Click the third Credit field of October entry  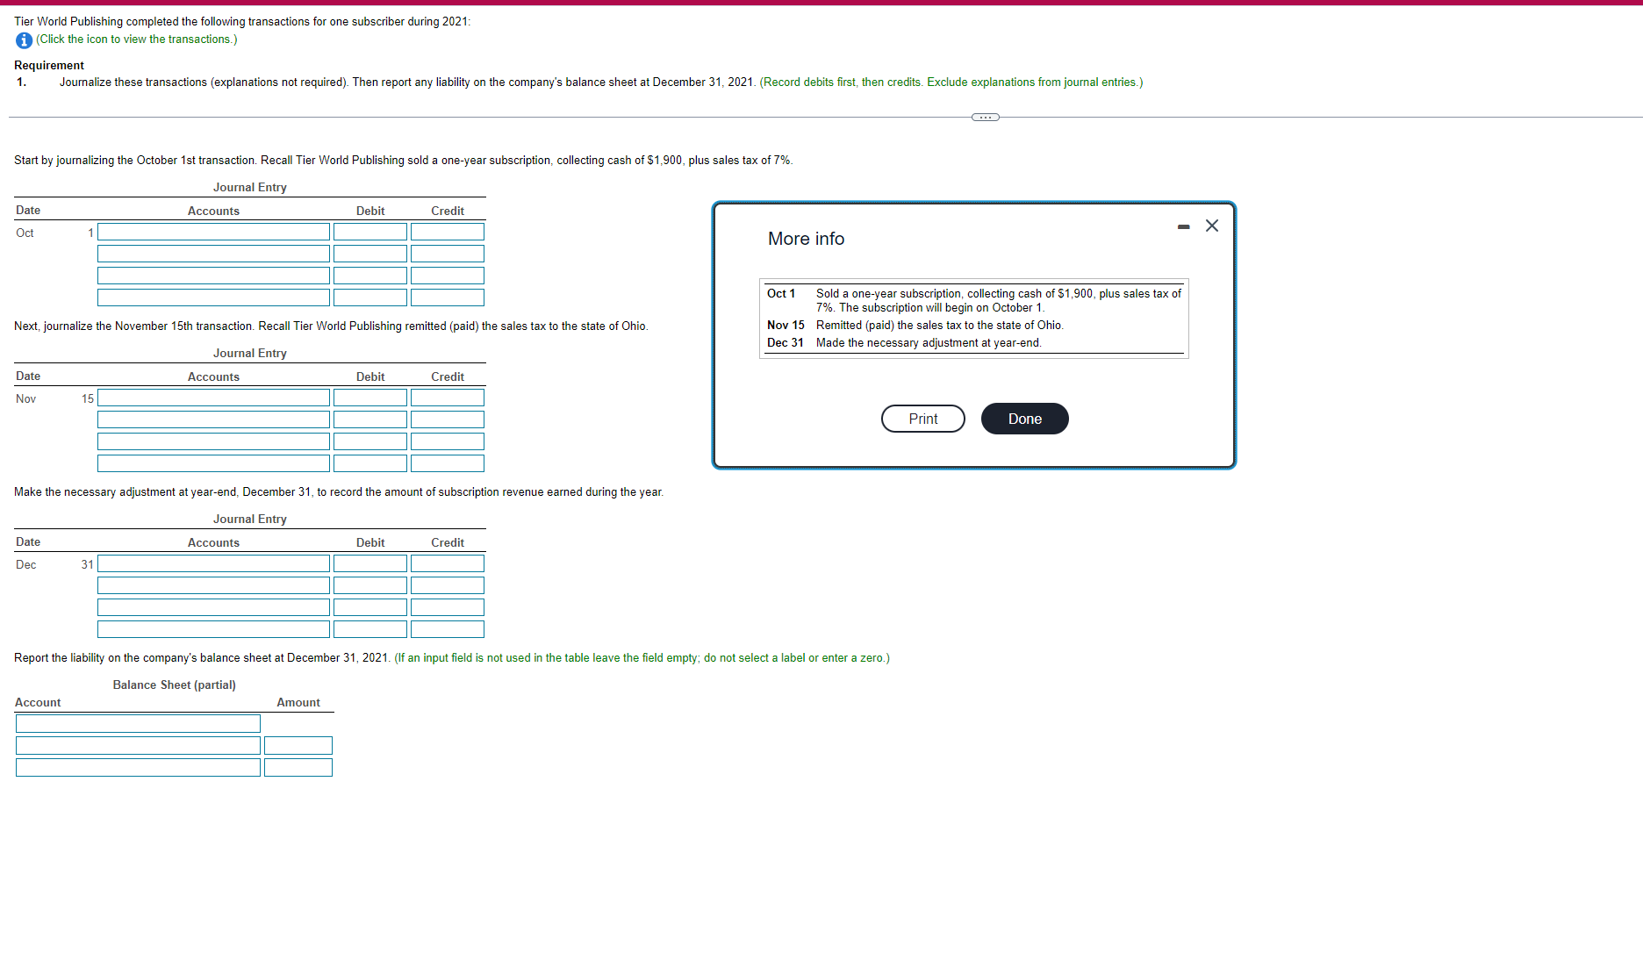click(448, 276)
